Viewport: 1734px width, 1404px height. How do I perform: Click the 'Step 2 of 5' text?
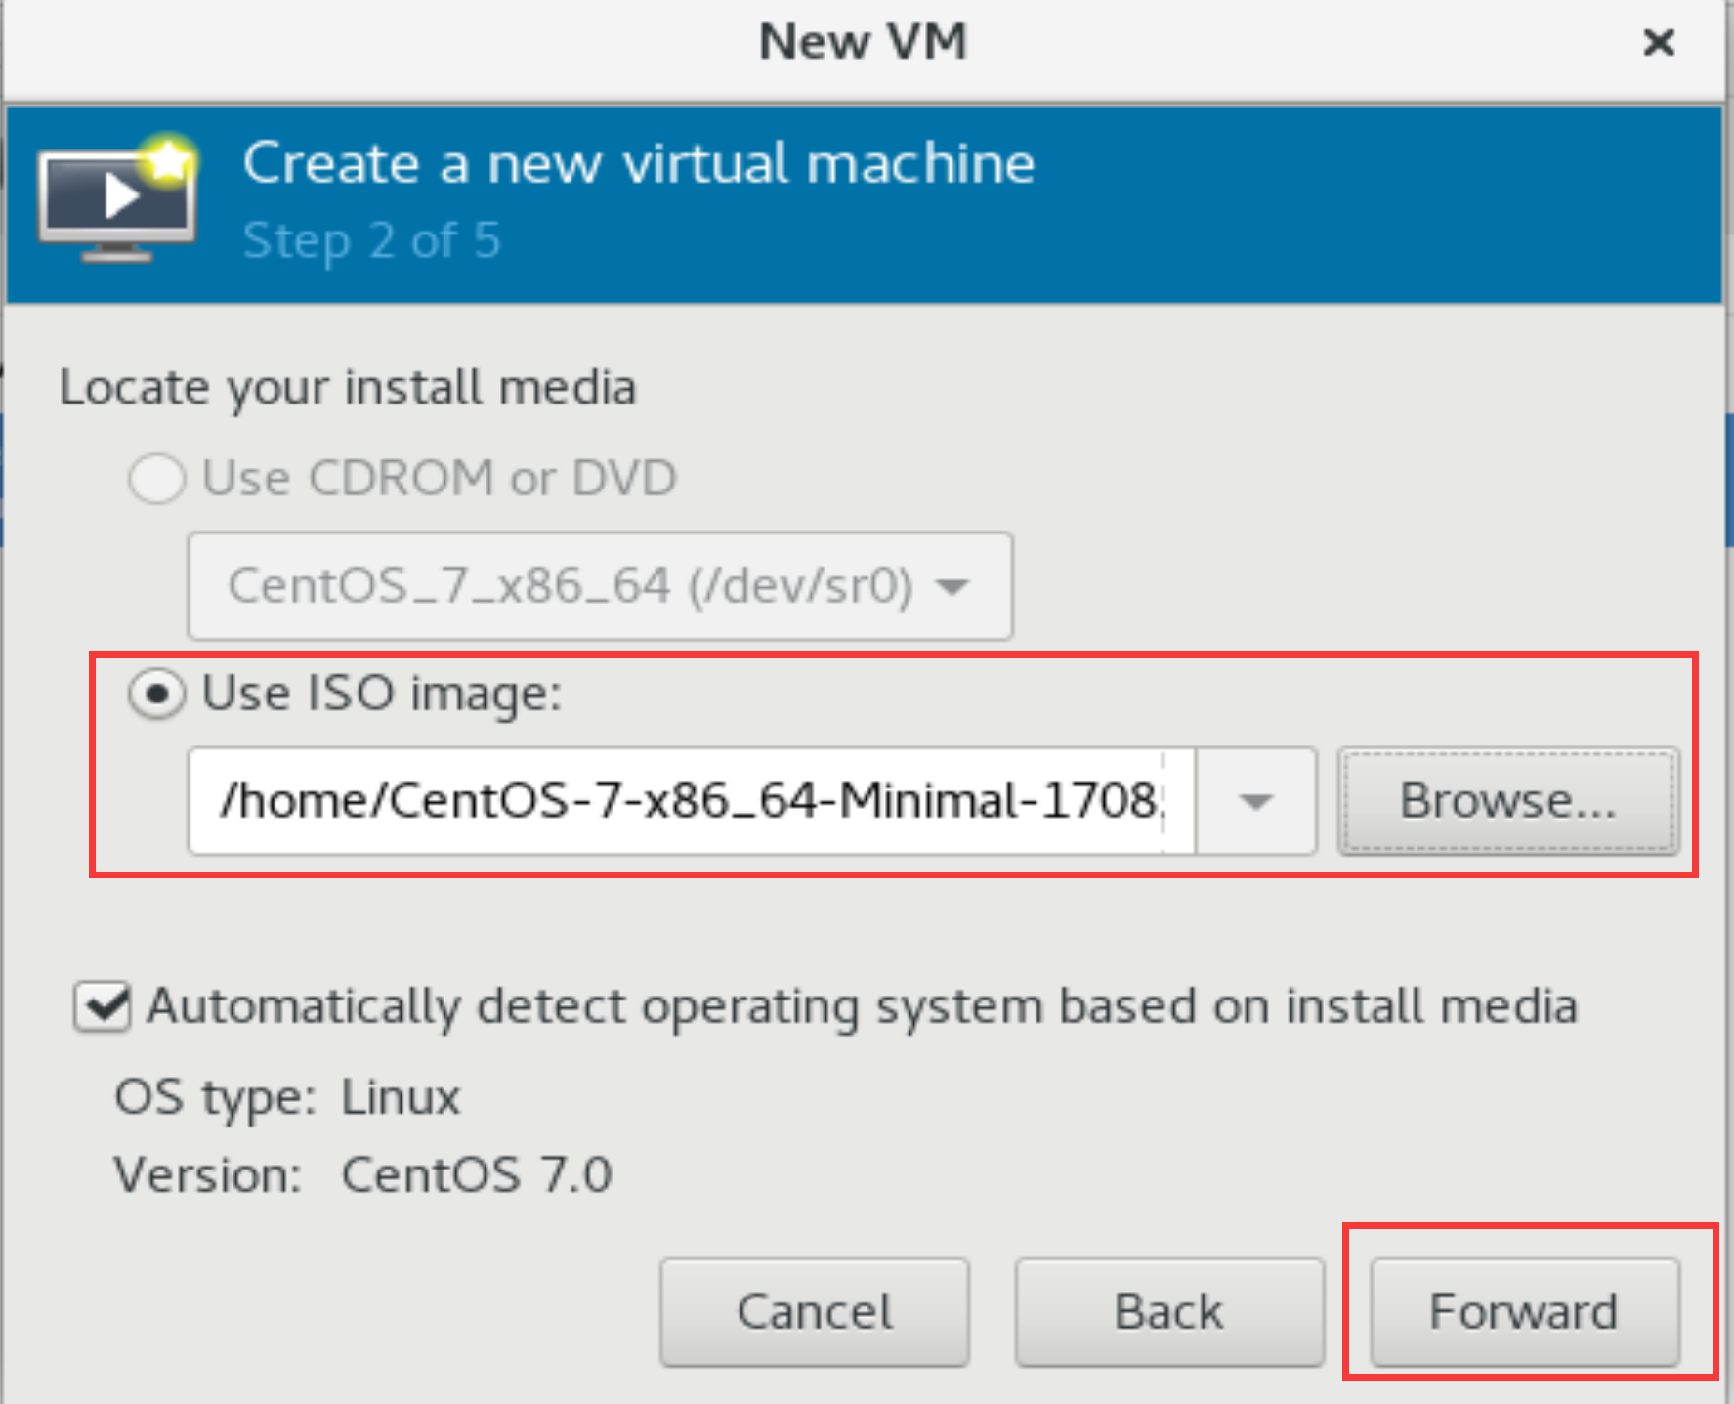371,240
